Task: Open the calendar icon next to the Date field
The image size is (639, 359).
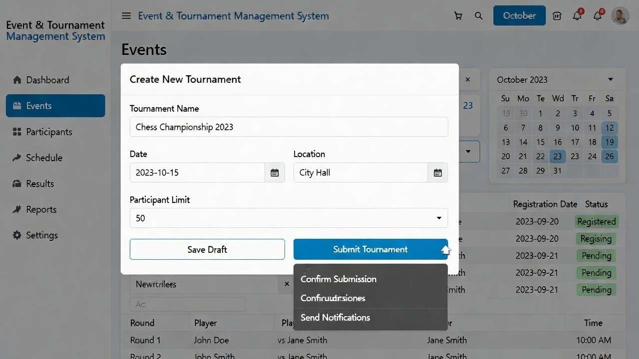Action: tap(274, 173)
